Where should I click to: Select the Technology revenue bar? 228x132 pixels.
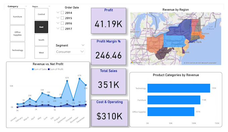179,88
